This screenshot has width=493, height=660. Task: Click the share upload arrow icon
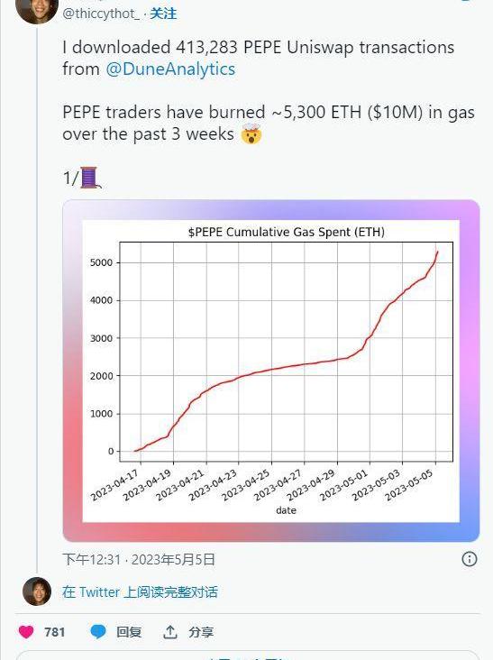click(170, 631)
